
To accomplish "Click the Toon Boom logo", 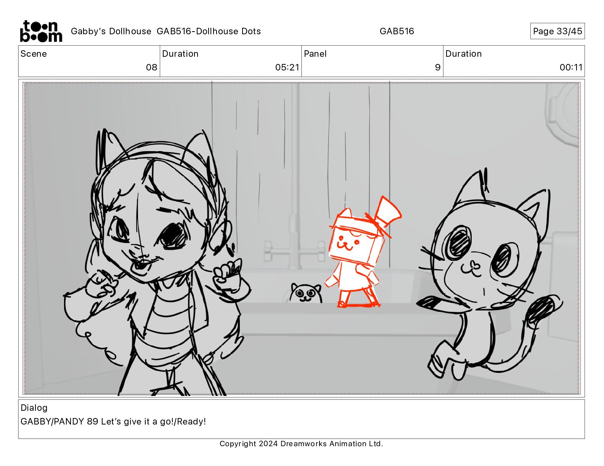I will 41,31.
